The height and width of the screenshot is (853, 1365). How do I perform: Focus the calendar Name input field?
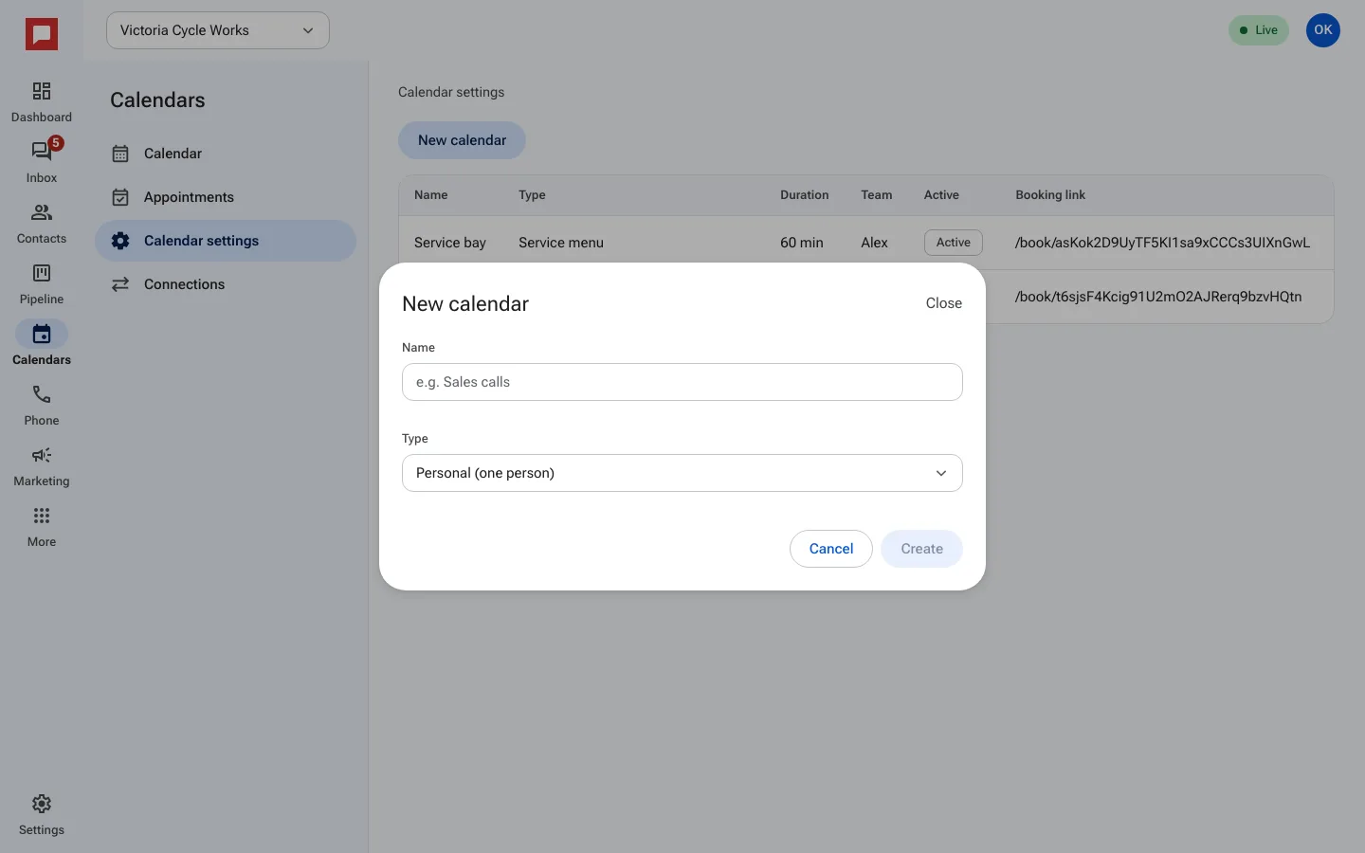coord(682,382)
